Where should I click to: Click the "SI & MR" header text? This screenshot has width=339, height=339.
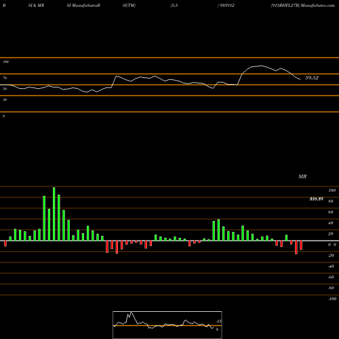(36, 5)
